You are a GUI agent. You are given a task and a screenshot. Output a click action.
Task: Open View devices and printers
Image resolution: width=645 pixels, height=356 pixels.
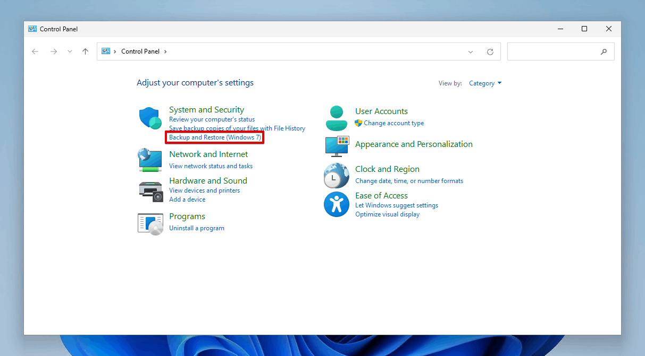point(204,190)
